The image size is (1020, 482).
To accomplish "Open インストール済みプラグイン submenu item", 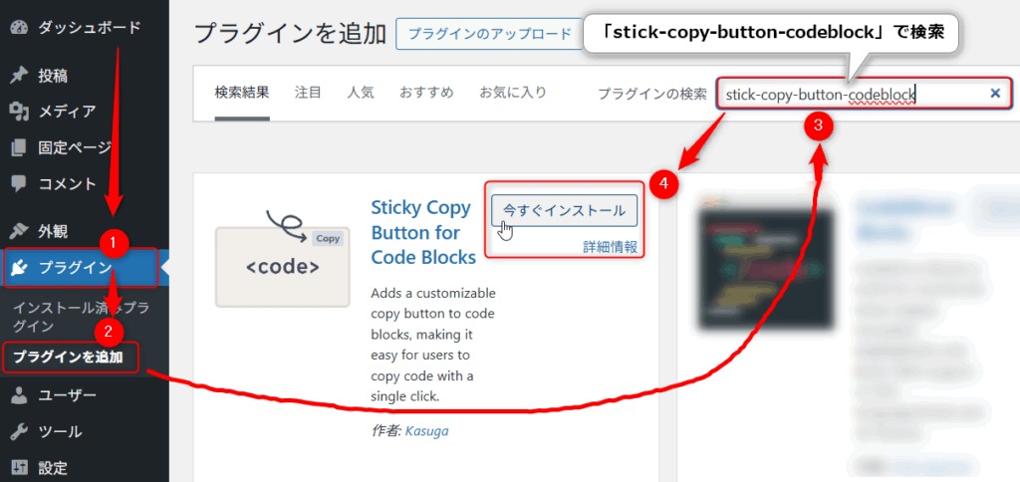I will pos(81,317).
